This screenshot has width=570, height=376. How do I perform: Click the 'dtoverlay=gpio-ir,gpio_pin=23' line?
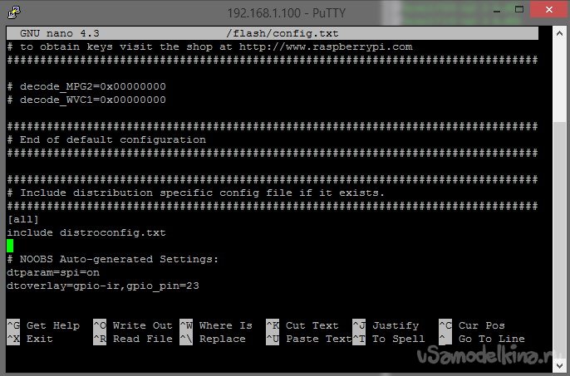(103, 286)
